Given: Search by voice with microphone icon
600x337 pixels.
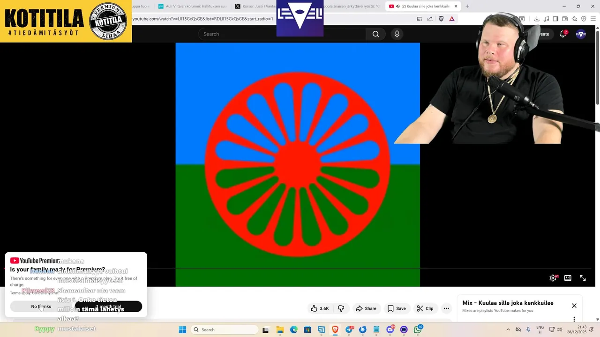Looking at the screenshot, I should pos(397,34).
